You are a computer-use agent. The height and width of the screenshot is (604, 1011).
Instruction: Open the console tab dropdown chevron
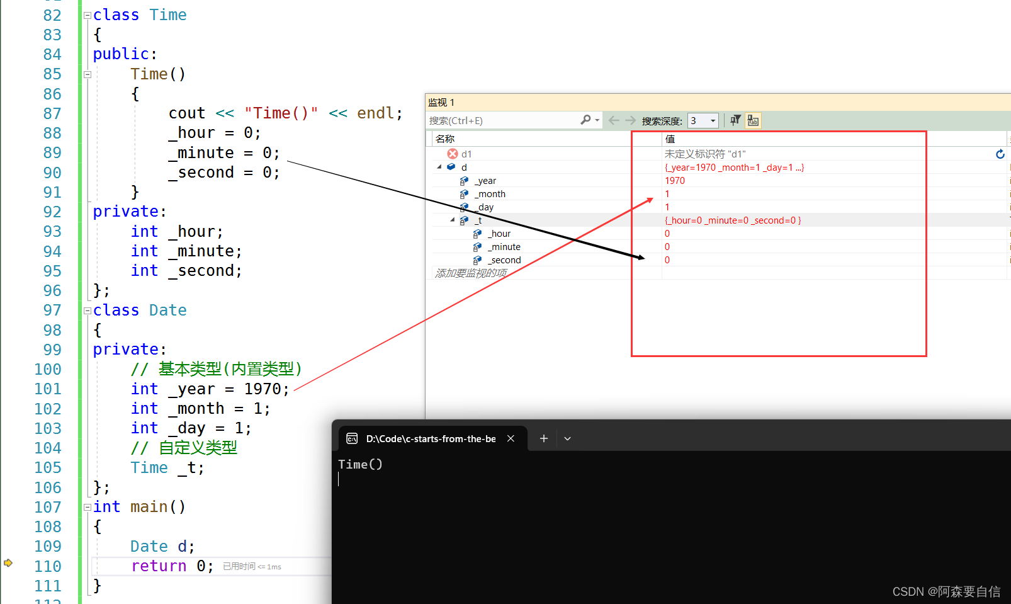pyautogui.click(x=567, y=438)
